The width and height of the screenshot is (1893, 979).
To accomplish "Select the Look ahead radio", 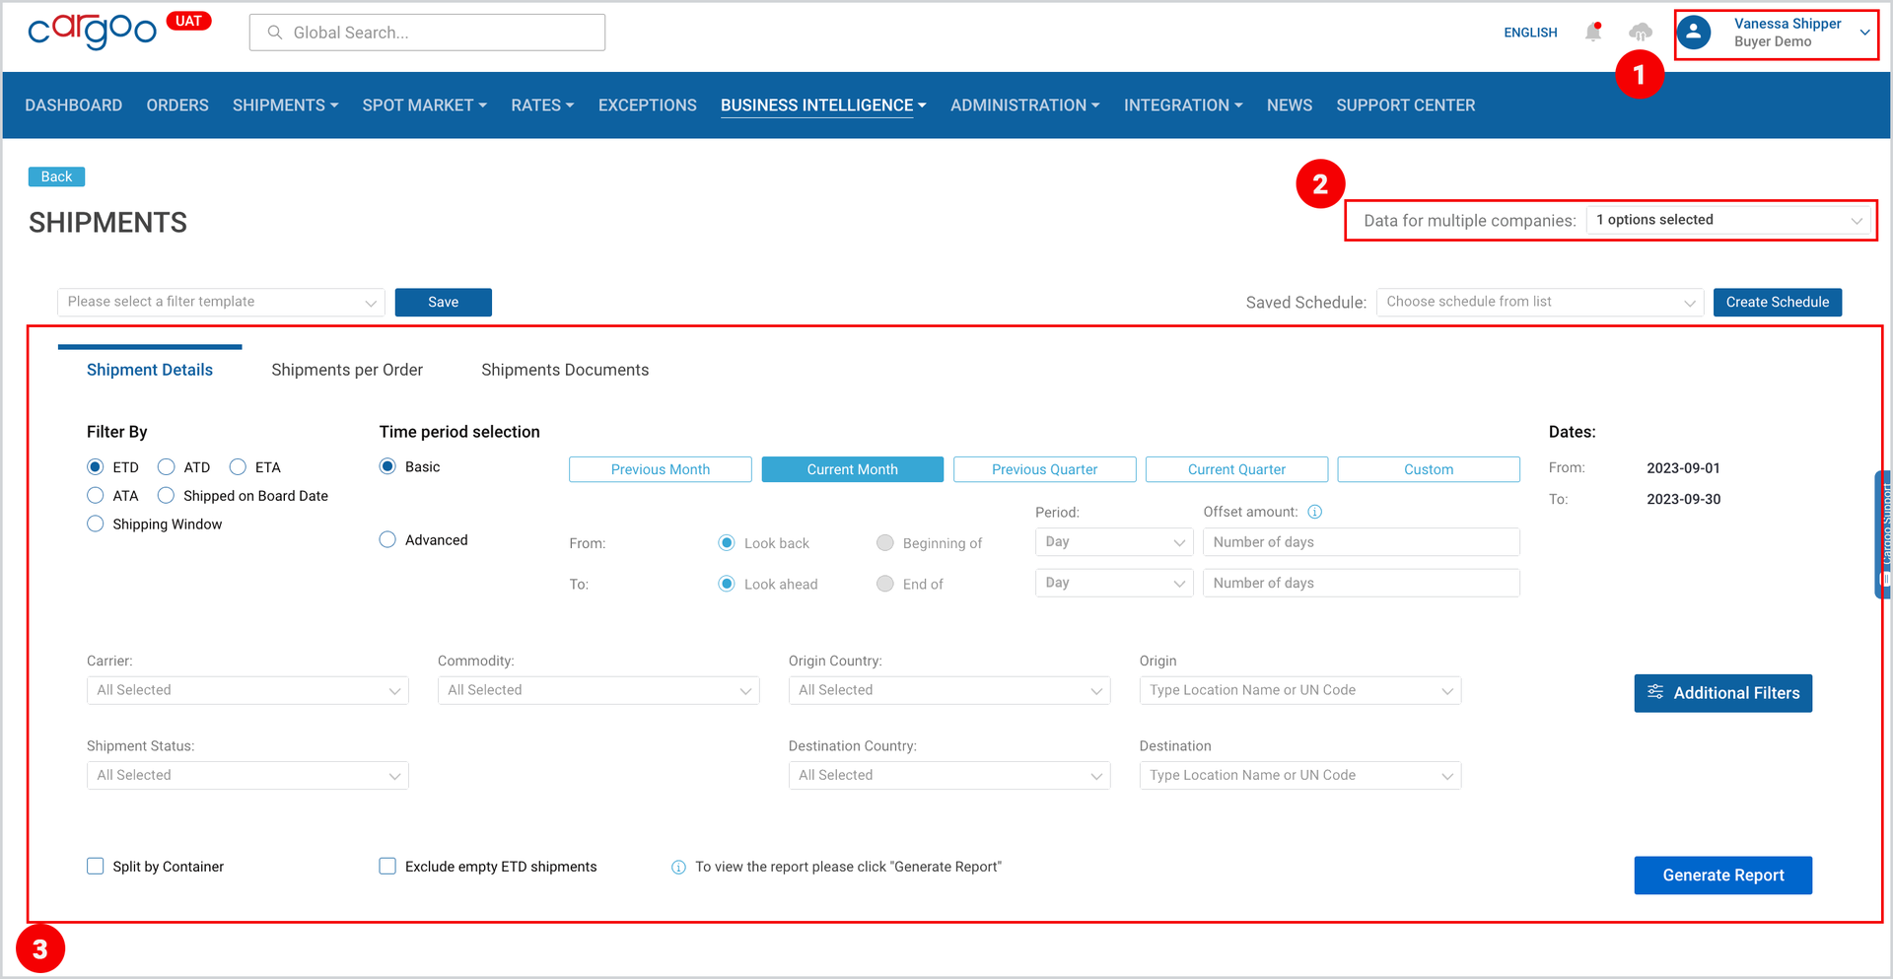I will coord(727,584).
